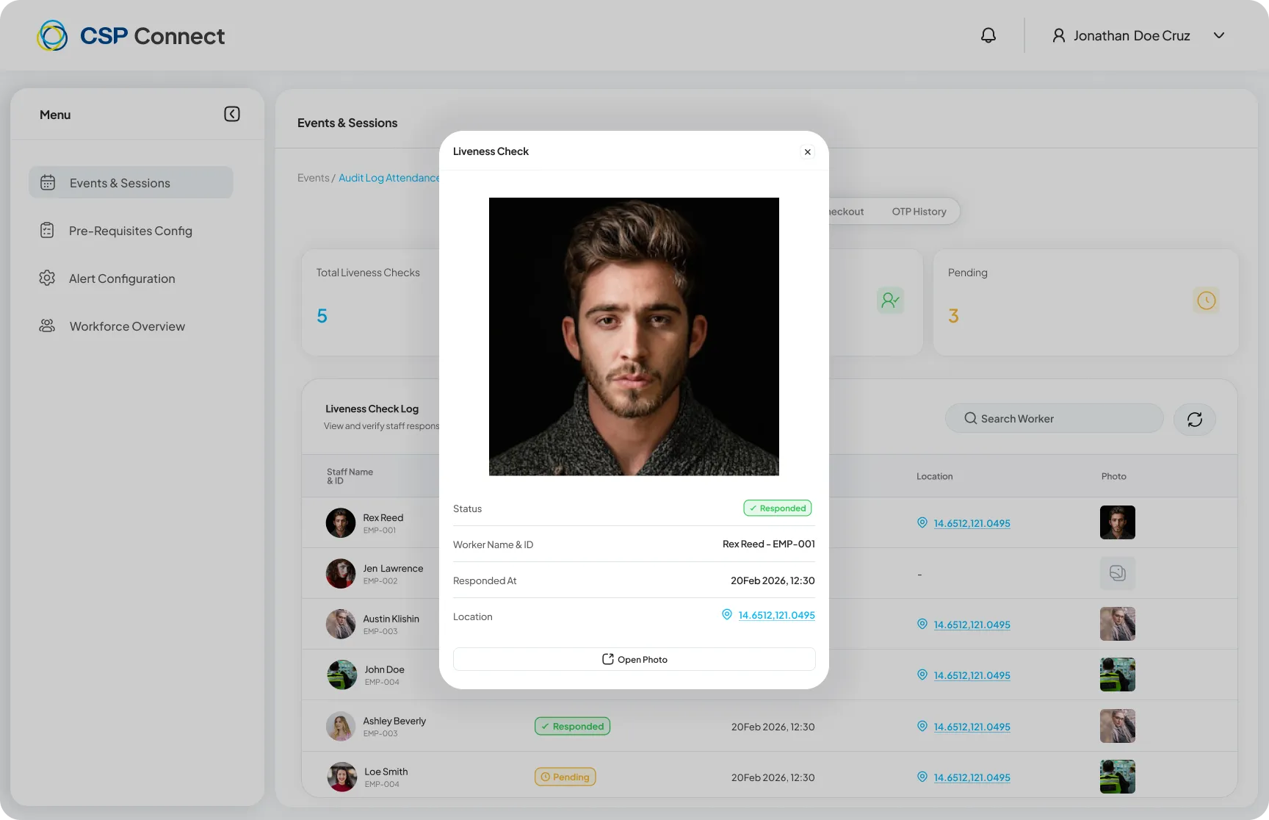This screenshot has height=820, width=1269.
Task: Open Austin Klishin's photo thumbnail
Action: [x=1118, y=624]
